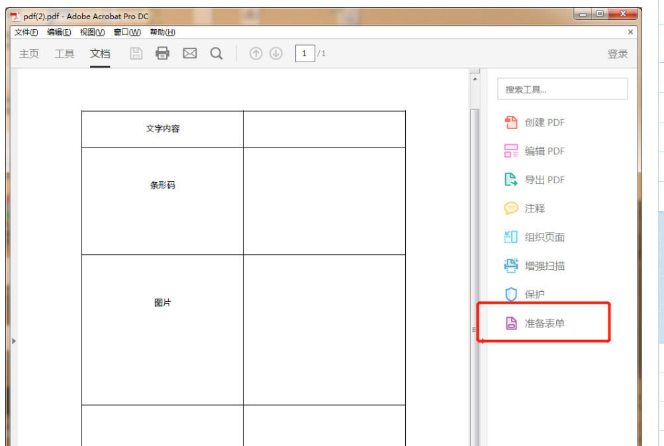Open the 视图(V) menu

click(x=92, y=32)
